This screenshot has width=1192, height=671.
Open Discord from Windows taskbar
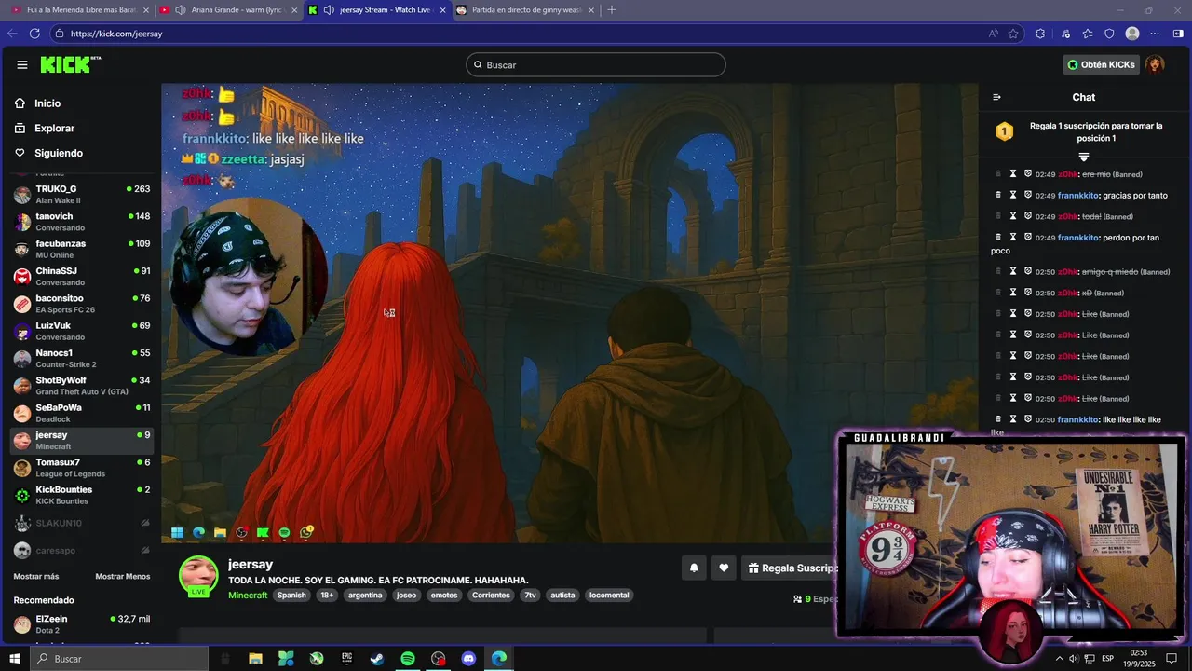click(x=468, y=659)
